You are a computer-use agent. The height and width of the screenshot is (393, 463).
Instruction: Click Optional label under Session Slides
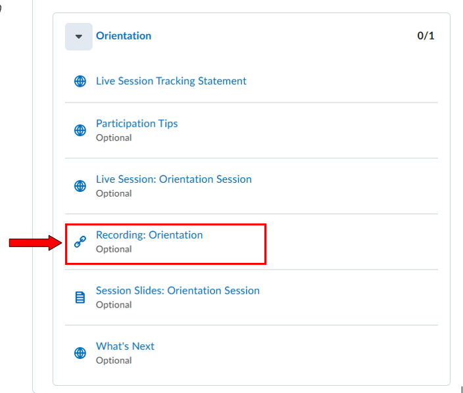(x=114, y=305)
